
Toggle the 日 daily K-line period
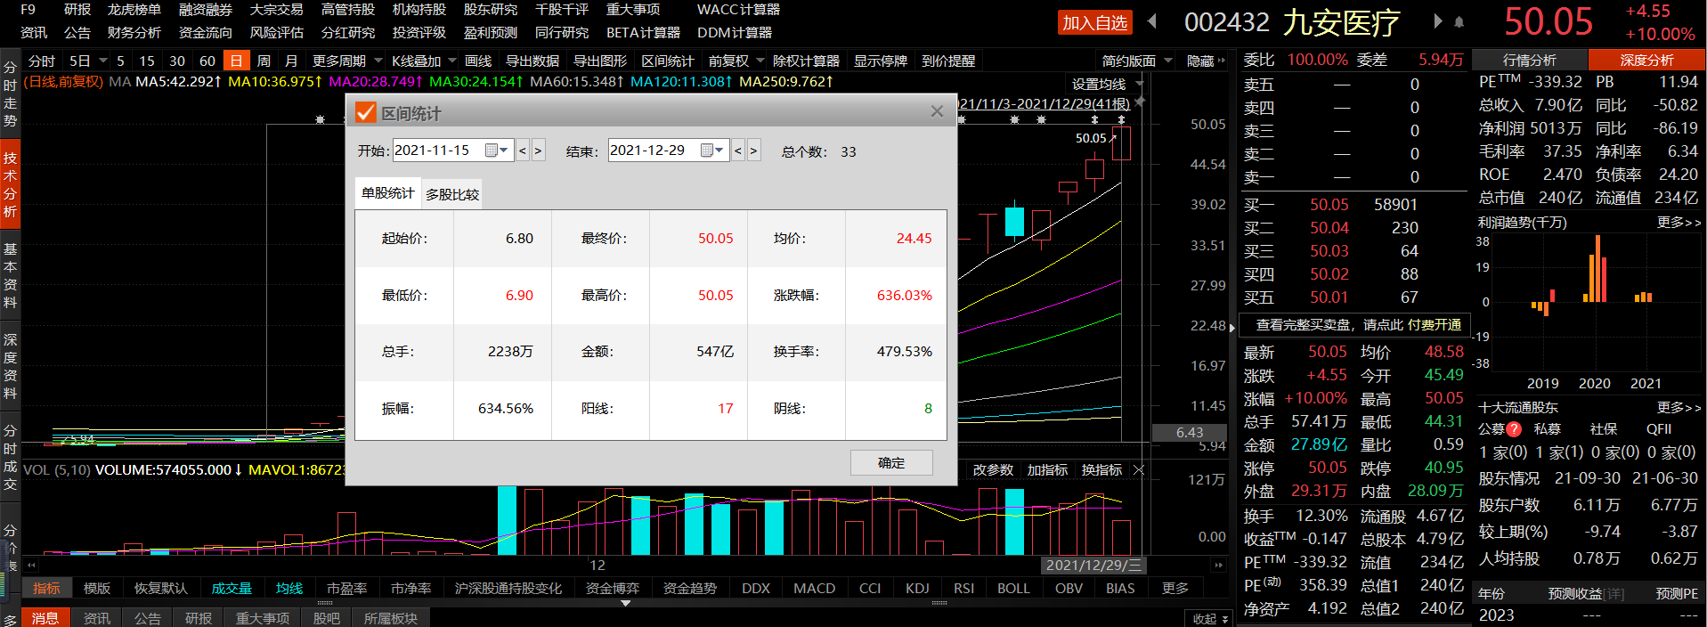click(x=236, y=61)
